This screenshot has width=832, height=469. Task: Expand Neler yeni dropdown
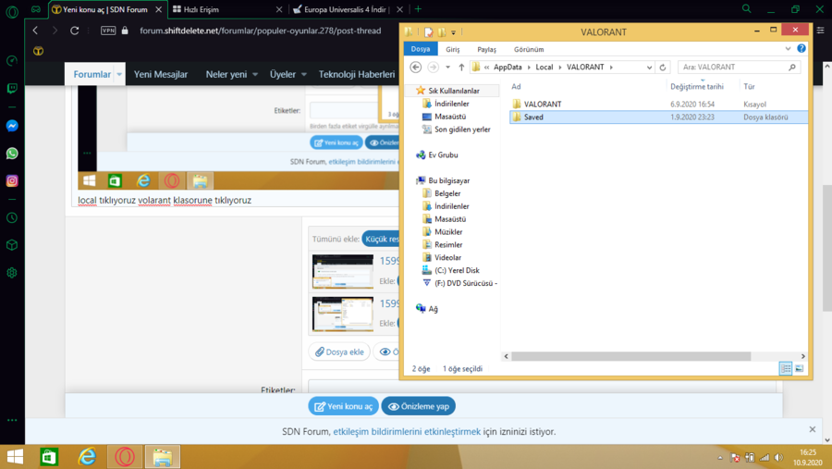255,74
